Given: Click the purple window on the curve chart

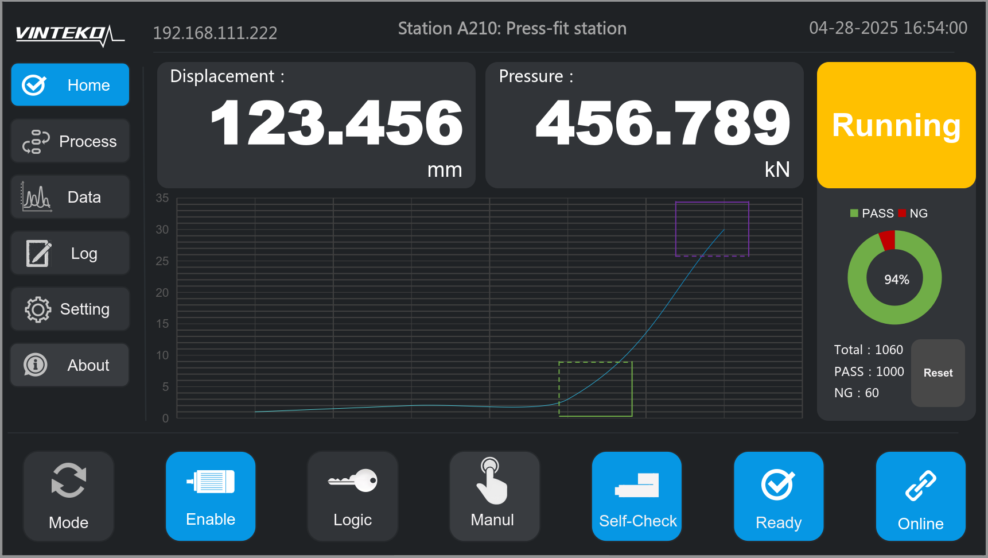Looking at the screenshot, I should click(x=711, y=228).
